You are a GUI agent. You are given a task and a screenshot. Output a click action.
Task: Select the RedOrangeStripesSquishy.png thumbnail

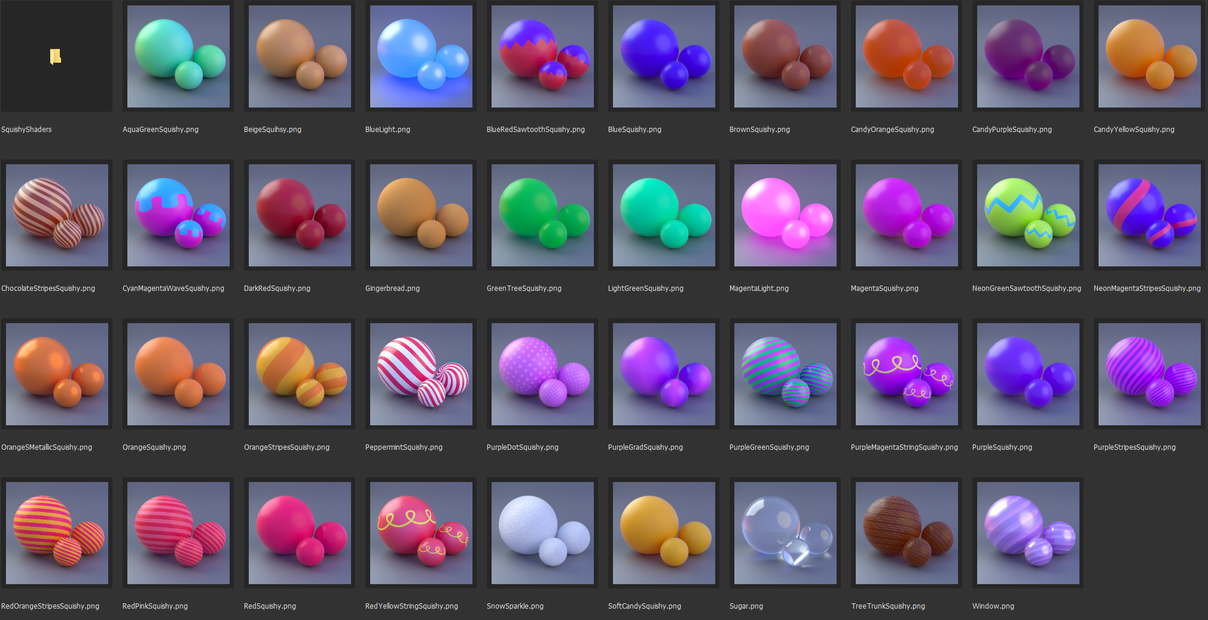point(57,533)
